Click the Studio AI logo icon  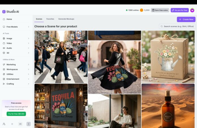click(x=4, y=12)
